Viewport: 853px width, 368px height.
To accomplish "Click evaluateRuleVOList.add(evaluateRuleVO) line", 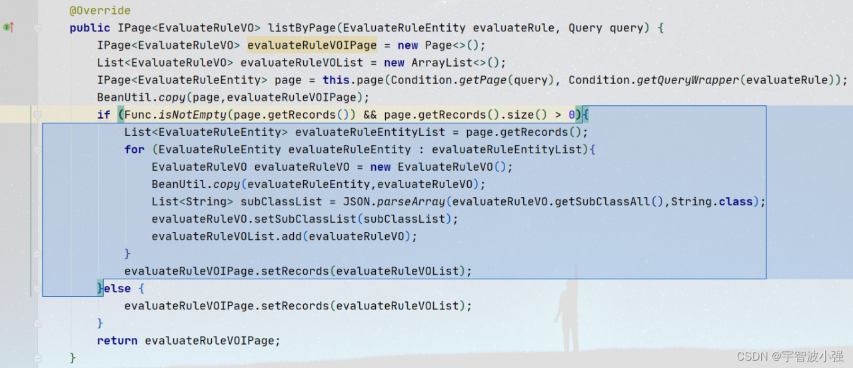I will click(x=284, y=236).
